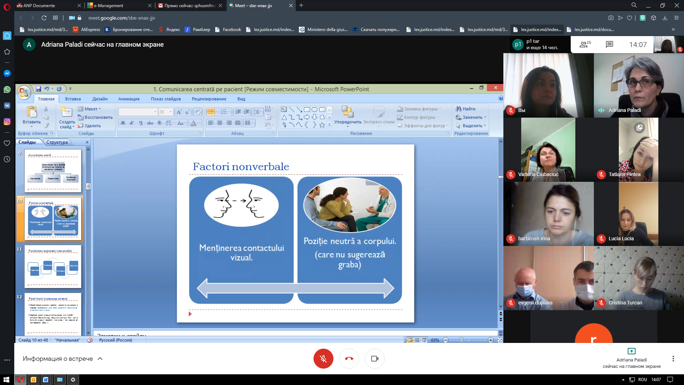Click the WhatsApp icon in Opera sidebar
The width and height of the screenshot is (684, 385).
point(7,89)
